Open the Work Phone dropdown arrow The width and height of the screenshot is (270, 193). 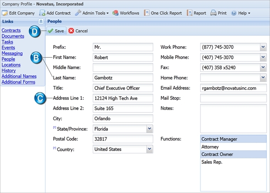(263, 47)
